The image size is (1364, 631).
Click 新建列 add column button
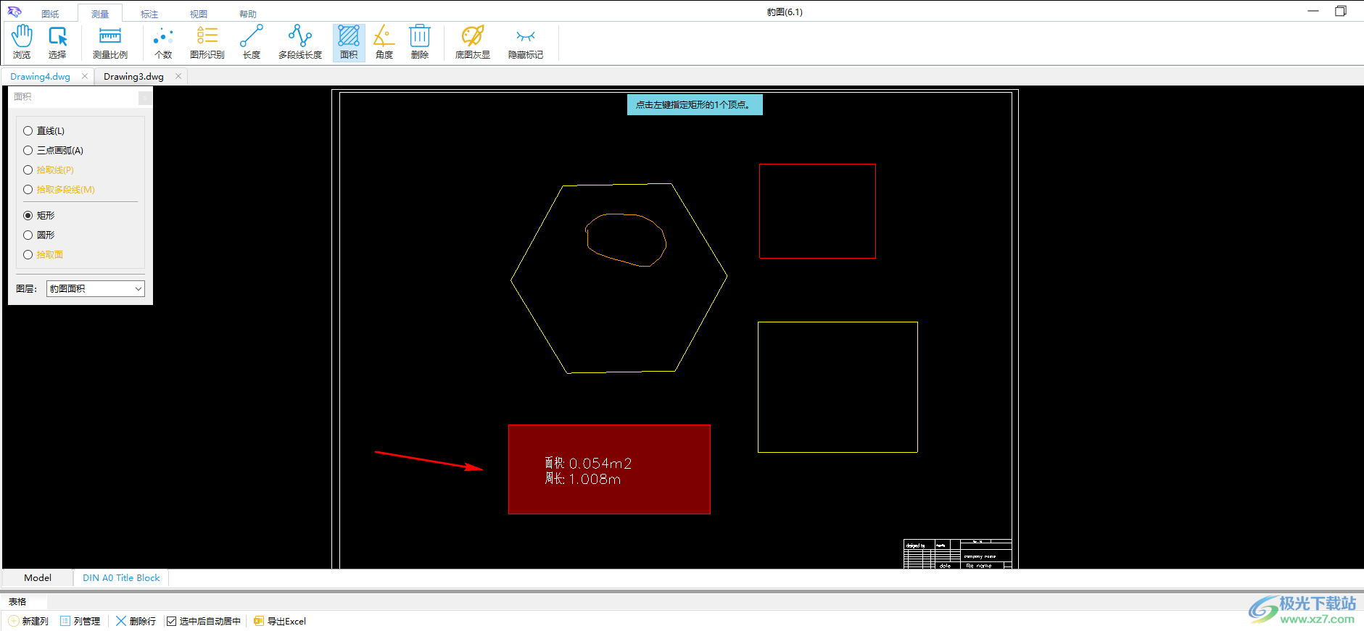(x=28, y=621)
